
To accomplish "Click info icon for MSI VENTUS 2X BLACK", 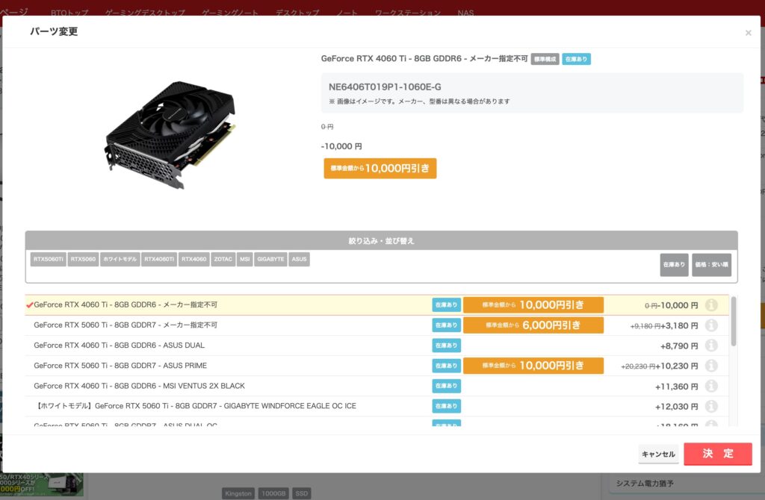I will point(711,386).
